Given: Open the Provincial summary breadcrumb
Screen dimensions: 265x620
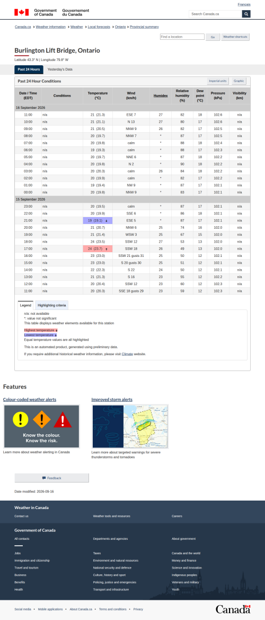Looking at the screenshot, I should pos(144,27).
